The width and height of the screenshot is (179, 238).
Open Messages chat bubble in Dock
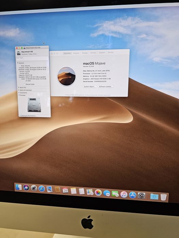click(x=107, y=193)
